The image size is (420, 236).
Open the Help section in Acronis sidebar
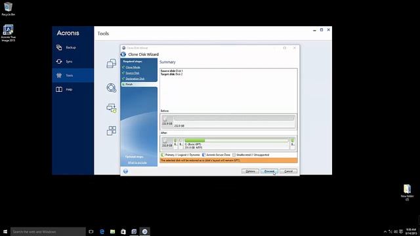point(73,89)
